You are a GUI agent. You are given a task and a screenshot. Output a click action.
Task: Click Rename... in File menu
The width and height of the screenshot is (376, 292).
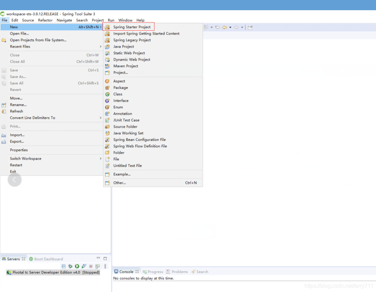click(18, 104)
